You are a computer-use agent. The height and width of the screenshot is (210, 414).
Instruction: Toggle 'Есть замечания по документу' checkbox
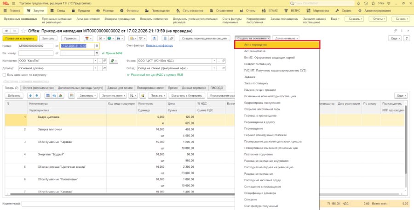coord(5,75)
